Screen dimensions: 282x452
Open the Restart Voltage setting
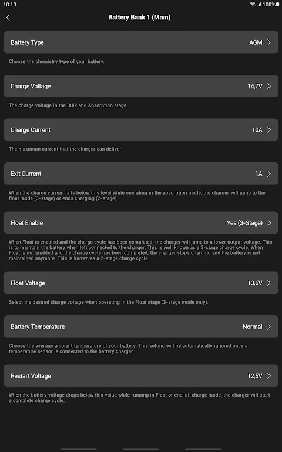click(x=141, y=376)
